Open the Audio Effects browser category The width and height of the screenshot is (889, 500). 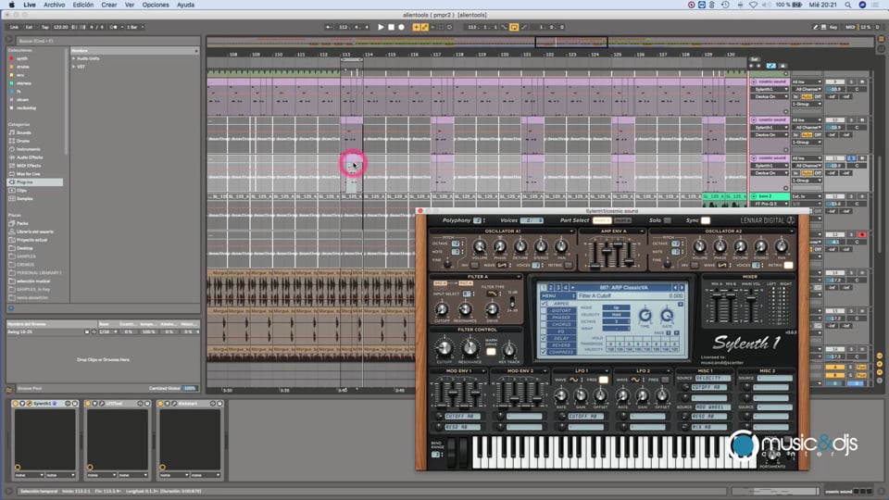click(x=30, y=157)
